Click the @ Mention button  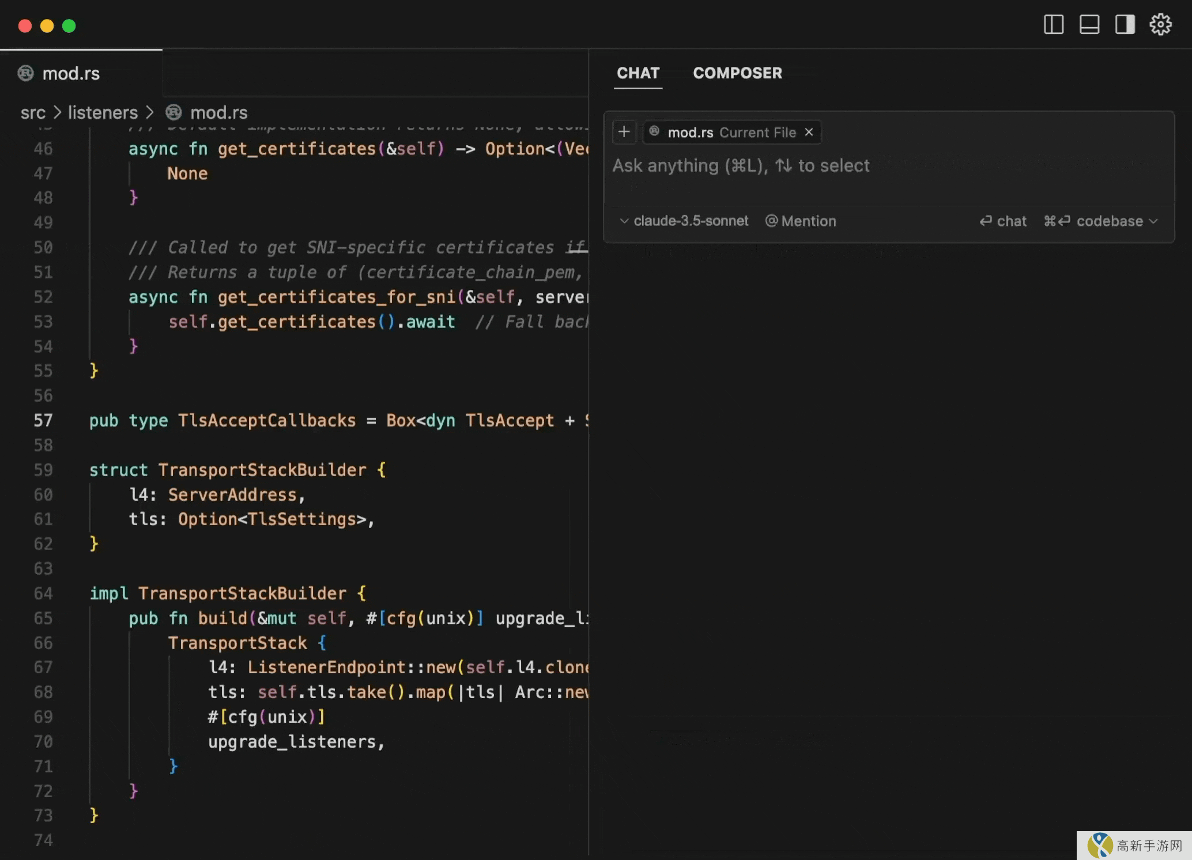(x=801, y=221)
